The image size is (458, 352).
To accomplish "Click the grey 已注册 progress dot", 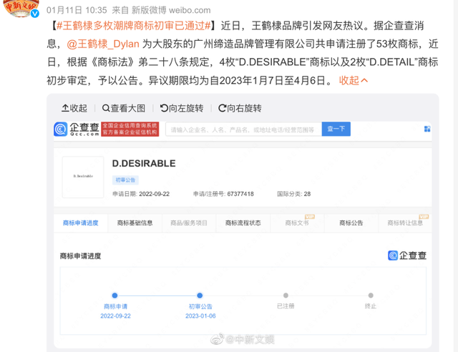I will [286, 295].
